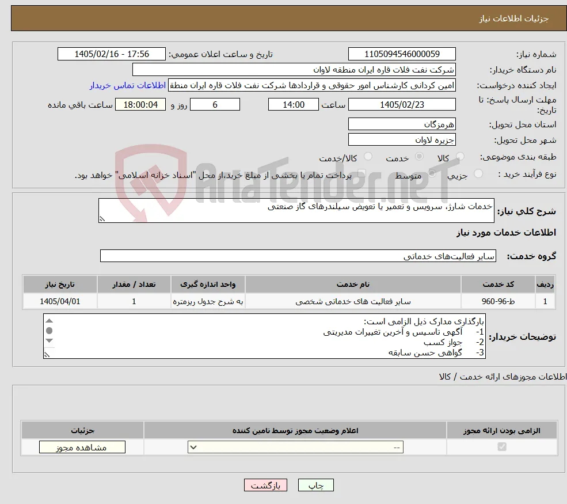
Task: Click the announcement date field 1405/02/16 - 17:56
Action: click(x=111, y=54)
